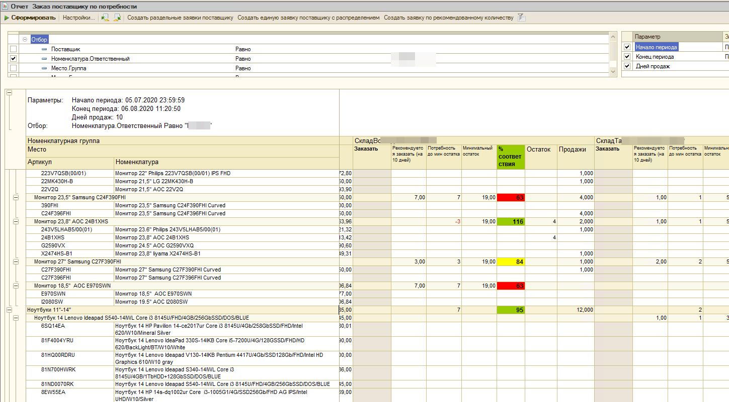This screenshot has width=729, height=402.
Task: Click the green Сформировать play icon
Action: click(x=7, y=18)
